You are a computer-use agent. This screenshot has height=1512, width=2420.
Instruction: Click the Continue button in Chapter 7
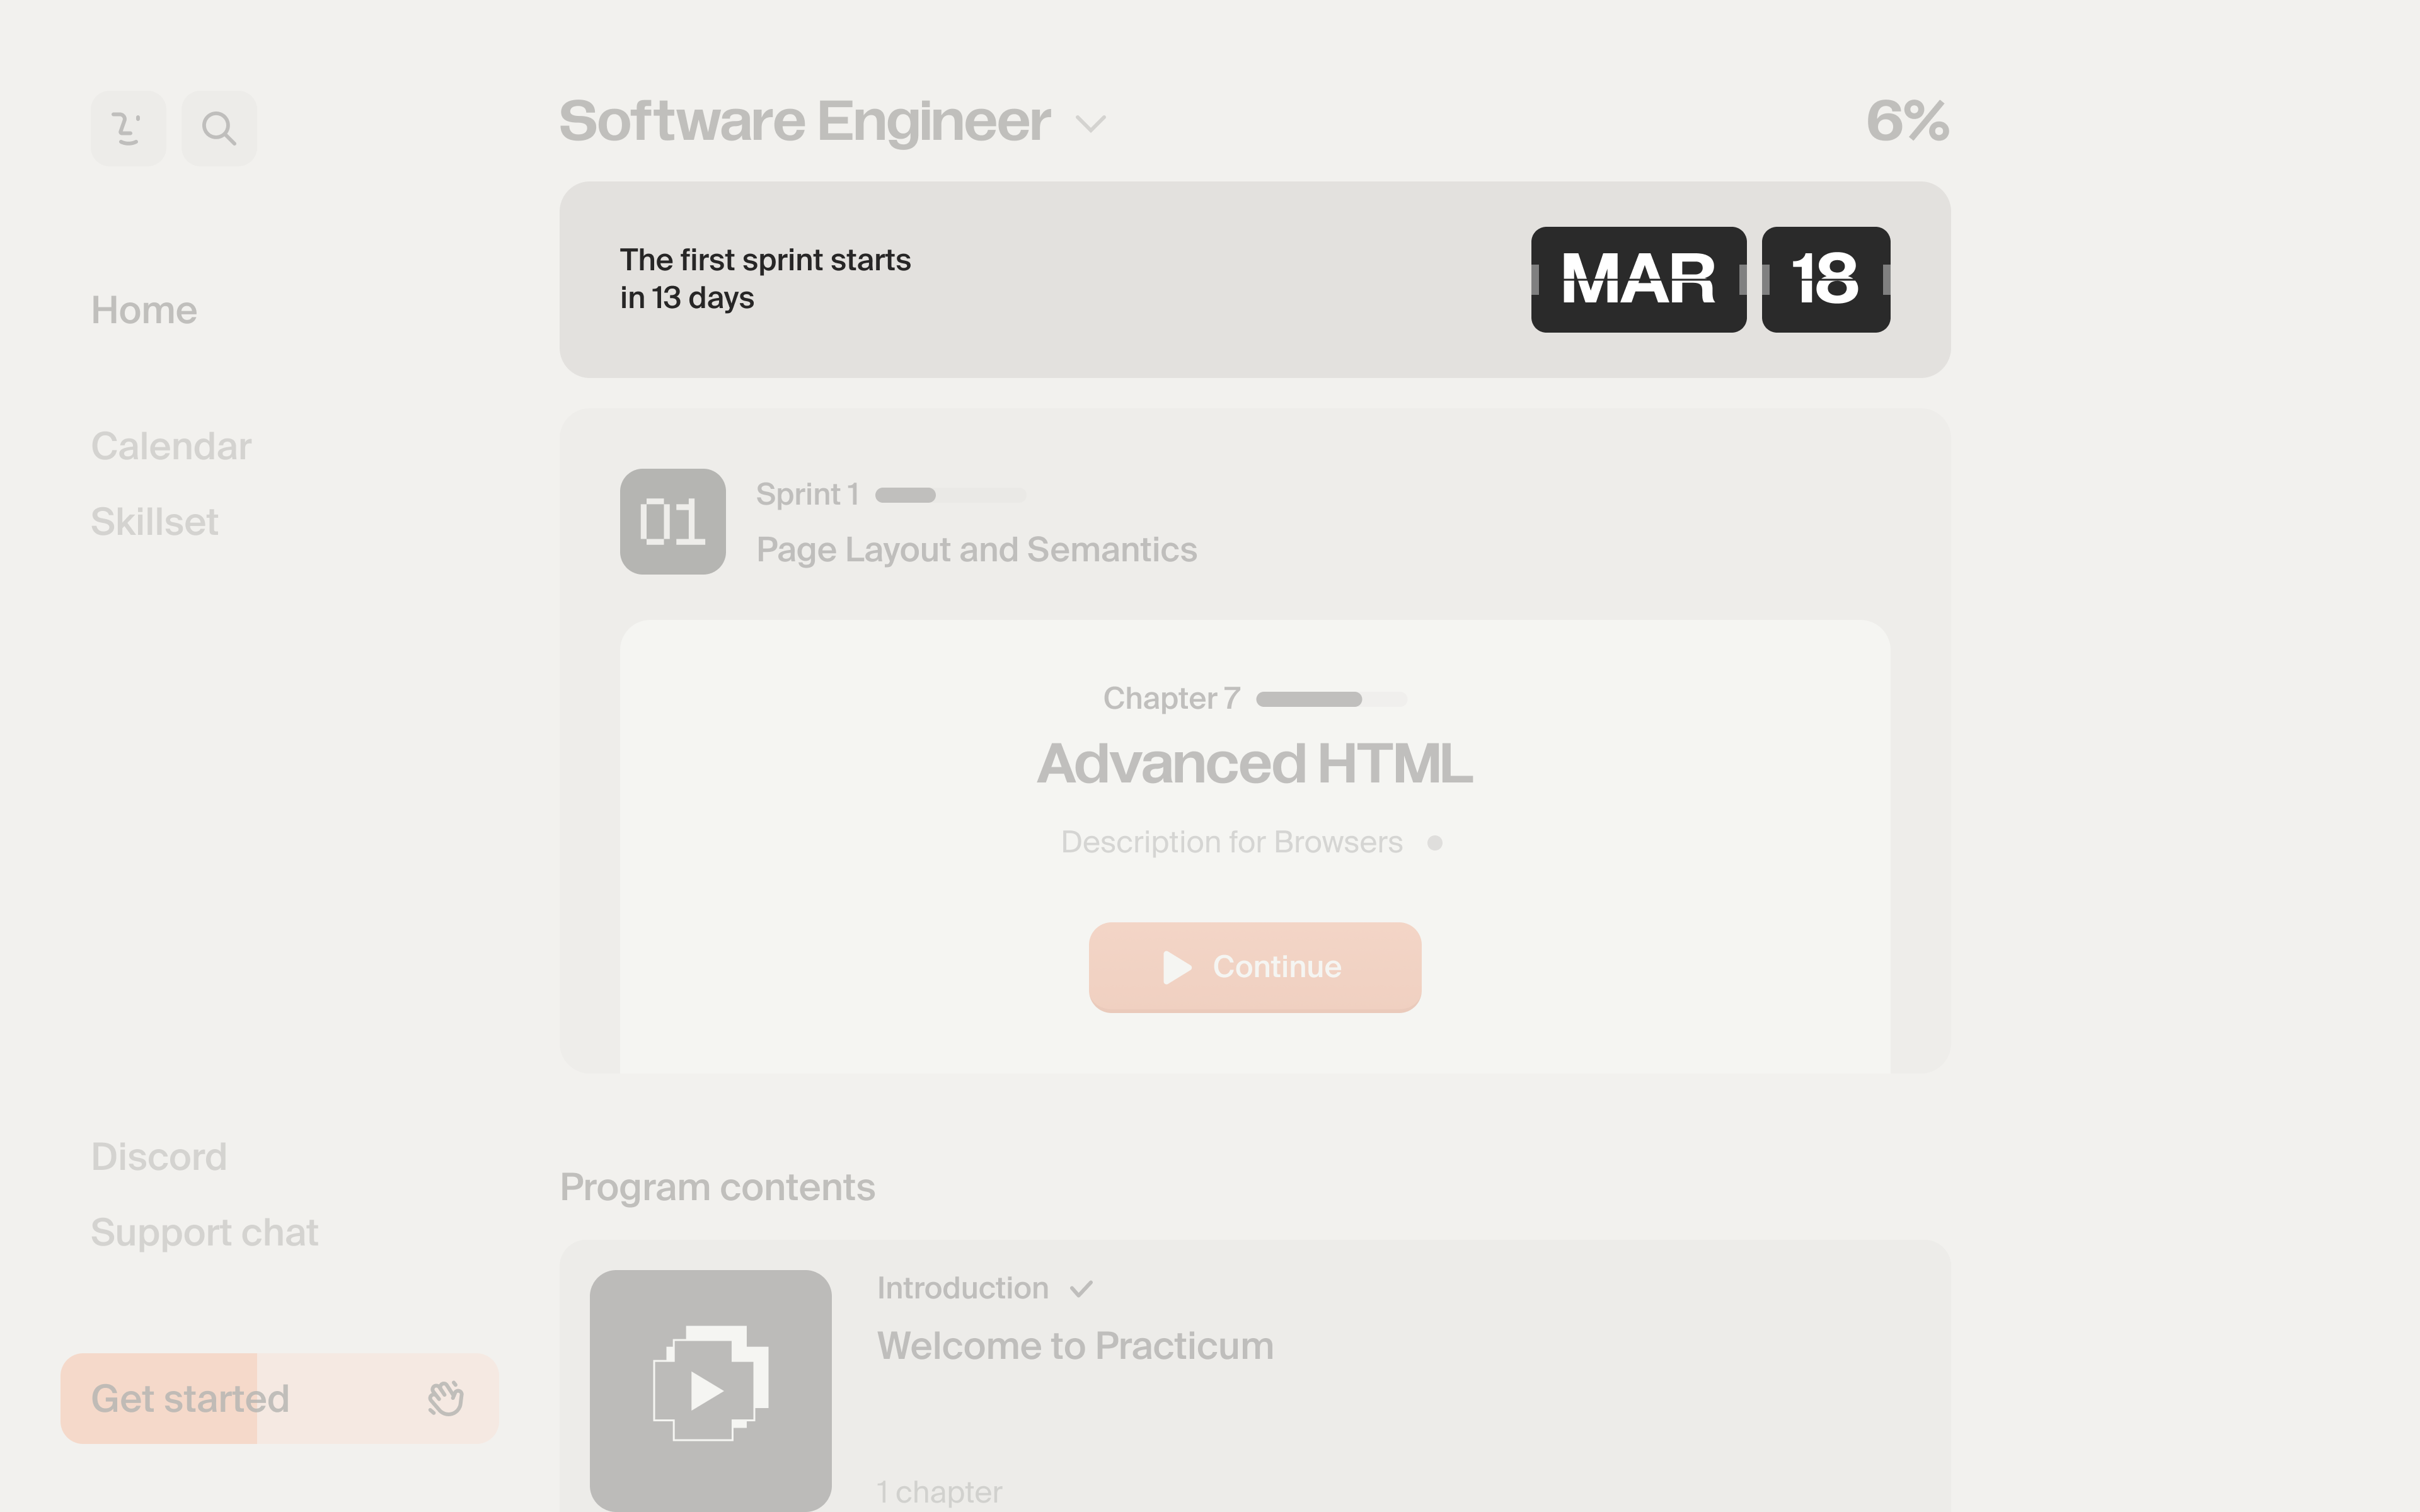[x=1254, y=967]
